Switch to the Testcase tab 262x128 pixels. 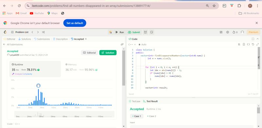coord(135,101)
